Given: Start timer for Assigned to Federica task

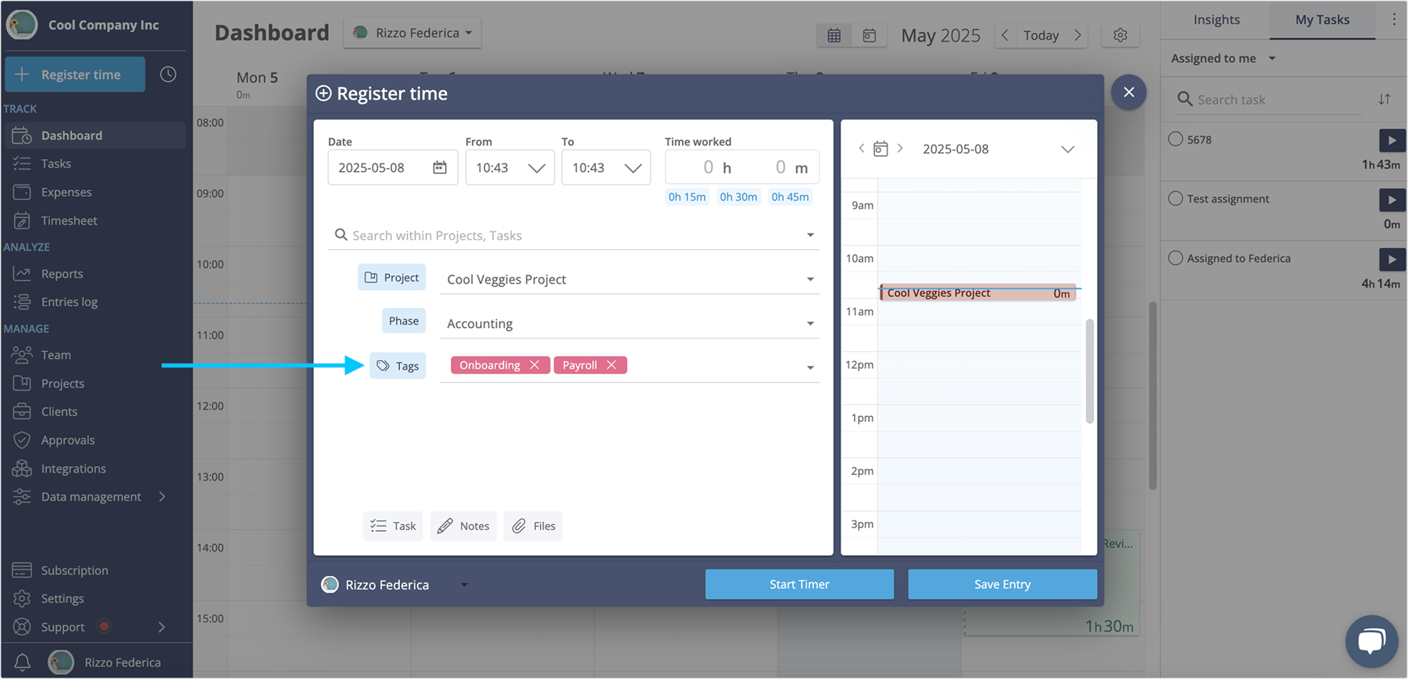Looking at the screenshot, I should (1392, 259).
